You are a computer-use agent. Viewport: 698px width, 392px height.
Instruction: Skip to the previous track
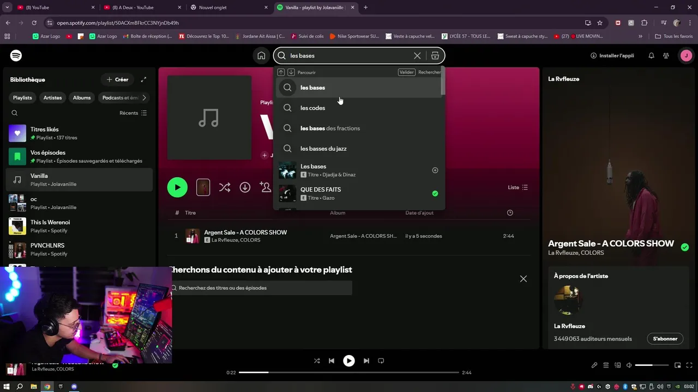332,360
